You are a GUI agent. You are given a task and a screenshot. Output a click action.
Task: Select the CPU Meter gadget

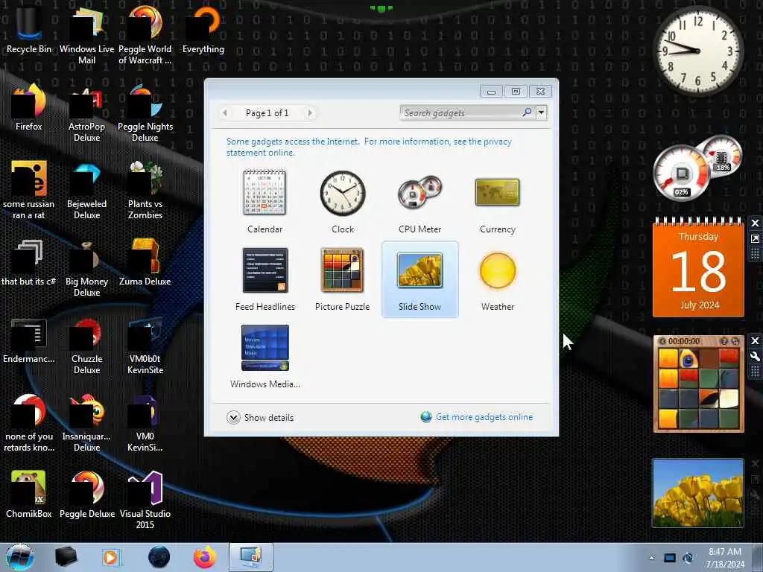pyautogui.click(x=420, y=201)
